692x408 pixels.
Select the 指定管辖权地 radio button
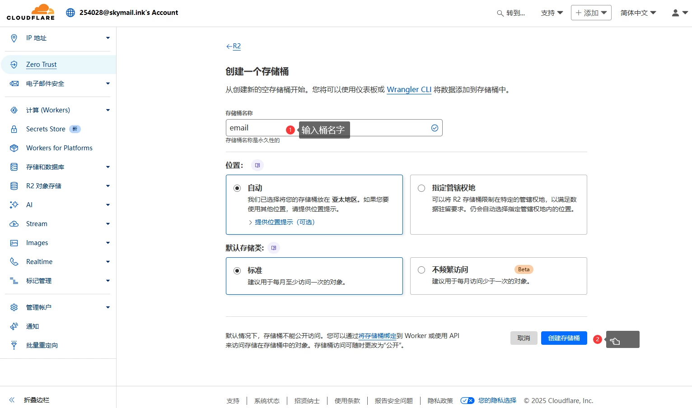click(x=421, y=188)
